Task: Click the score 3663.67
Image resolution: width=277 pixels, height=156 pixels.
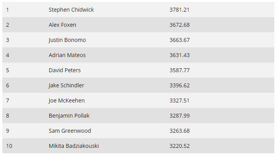Action: 179,40
